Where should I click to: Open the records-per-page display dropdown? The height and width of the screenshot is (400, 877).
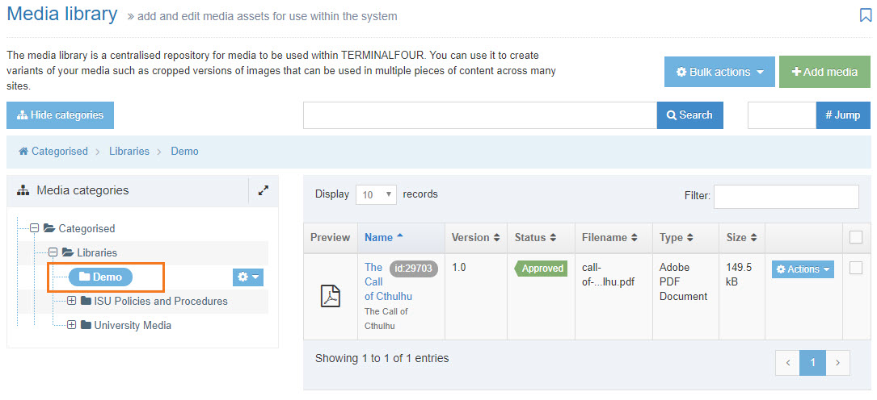(x=376, y=194)
